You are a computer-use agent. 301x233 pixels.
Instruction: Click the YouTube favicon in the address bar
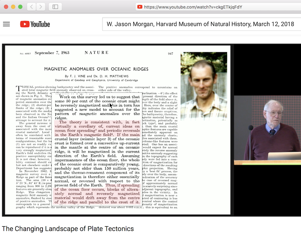tap(140, 6)
